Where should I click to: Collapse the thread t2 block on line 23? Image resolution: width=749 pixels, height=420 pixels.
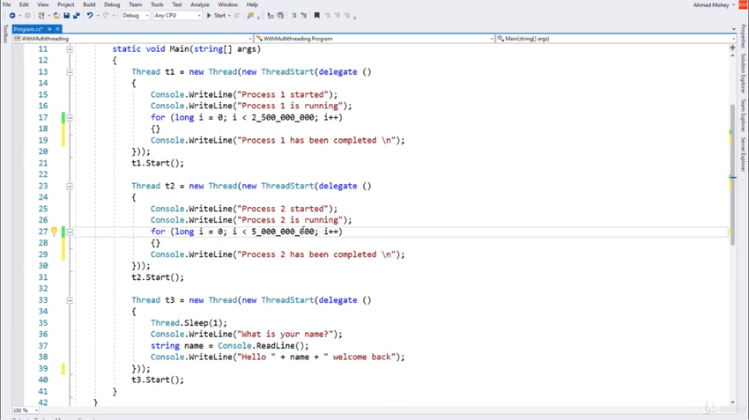70,186
